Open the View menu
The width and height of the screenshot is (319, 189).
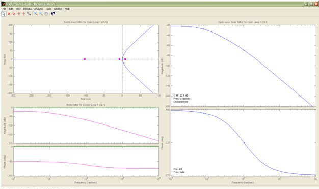(x=18, y=9)
